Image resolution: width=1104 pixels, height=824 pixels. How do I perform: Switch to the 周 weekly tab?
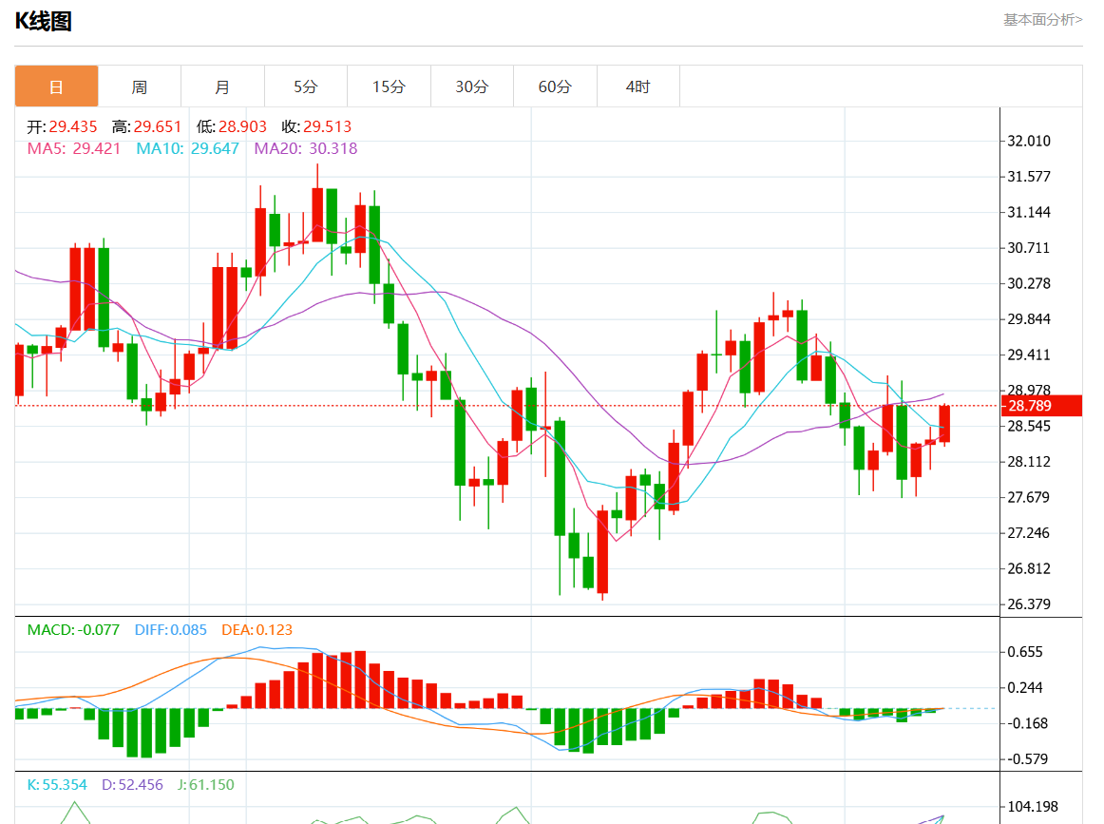(x=140, y=86)
